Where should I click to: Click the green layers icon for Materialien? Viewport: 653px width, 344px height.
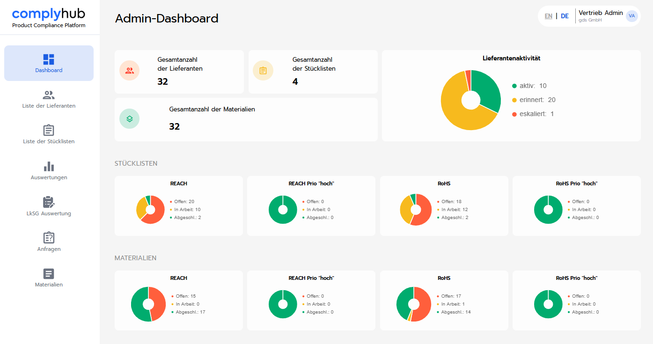coord(130,118)
